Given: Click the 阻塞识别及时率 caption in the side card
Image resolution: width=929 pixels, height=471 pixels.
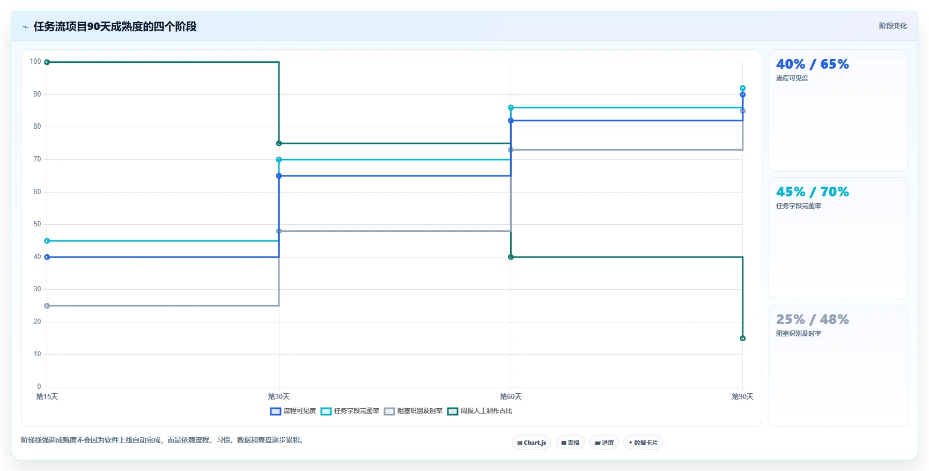Looking at the screenshot, I should [x=799, y=334].
